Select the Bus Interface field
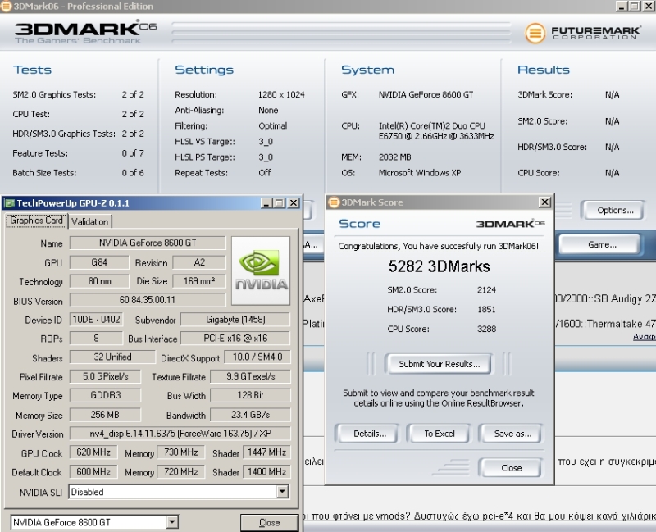656x532 pixels. pyautogui.click(x=235, y=339)
